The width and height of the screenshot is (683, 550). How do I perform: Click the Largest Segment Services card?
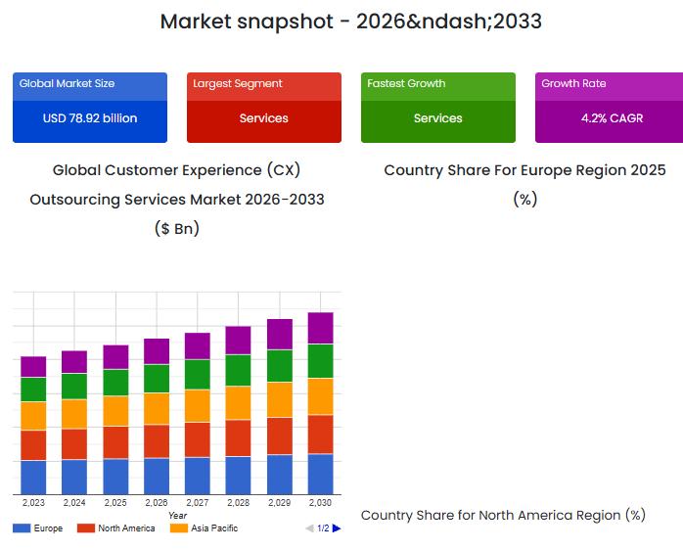[264, 108]
